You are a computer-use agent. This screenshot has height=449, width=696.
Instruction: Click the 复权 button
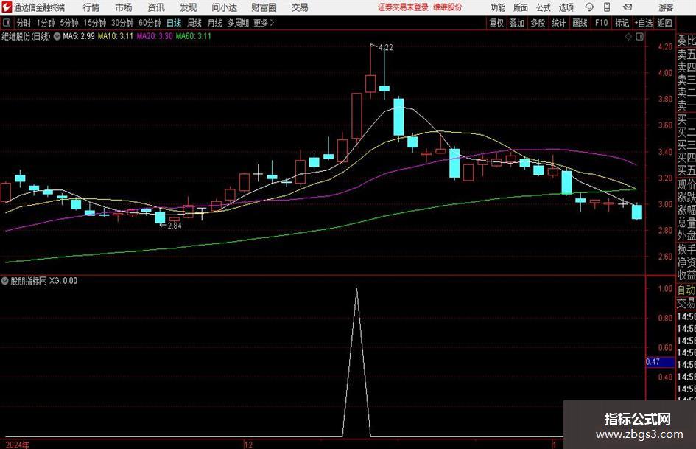click(x=496, y=23)
